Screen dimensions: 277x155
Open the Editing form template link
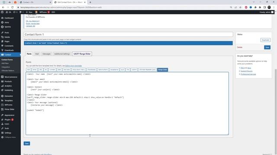point(74,66)
